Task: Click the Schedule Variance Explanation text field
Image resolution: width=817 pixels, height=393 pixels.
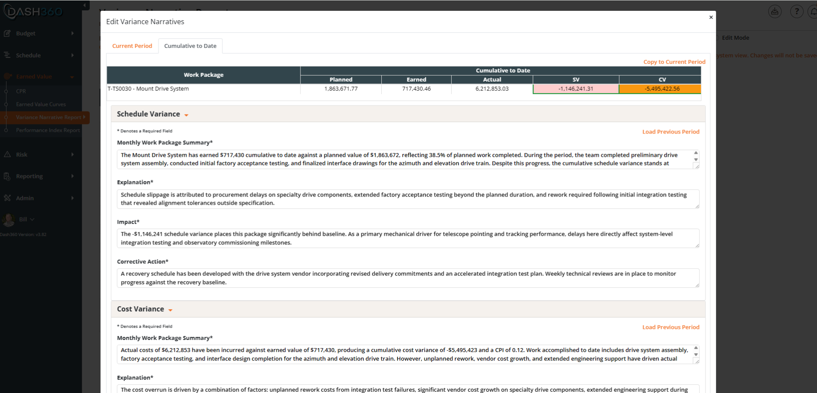Action: coord(408,199)
